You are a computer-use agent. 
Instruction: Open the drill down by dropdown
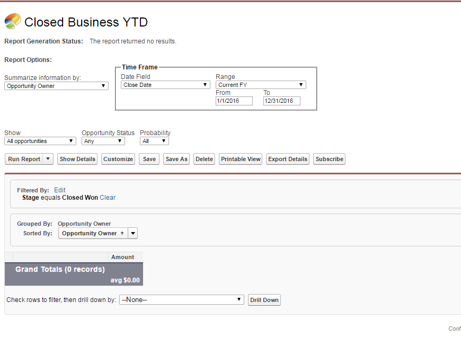click(x=182, y=300)
